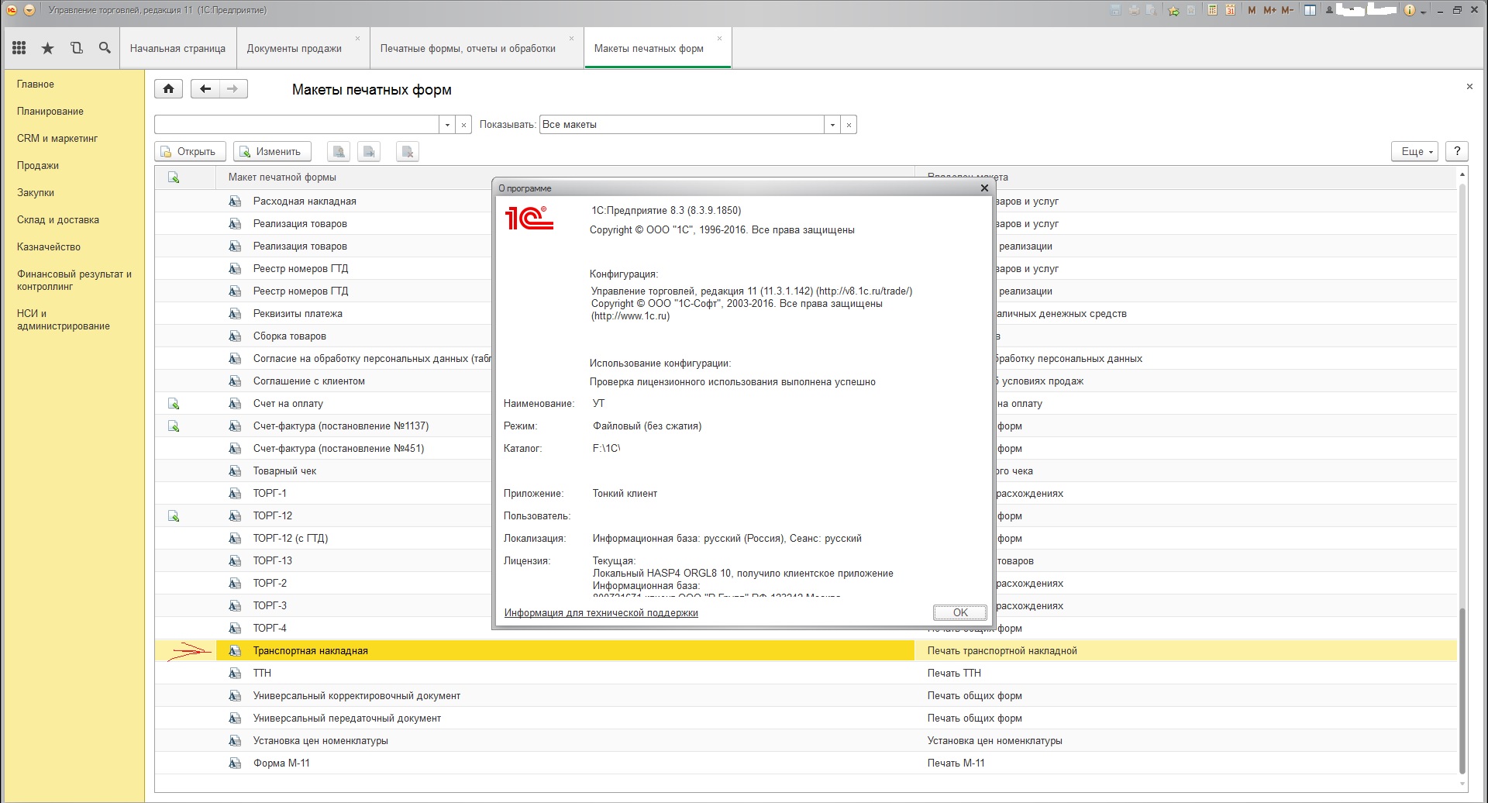Click the M+ memory add button
Screen dimensions: 1488x803
1269,10
